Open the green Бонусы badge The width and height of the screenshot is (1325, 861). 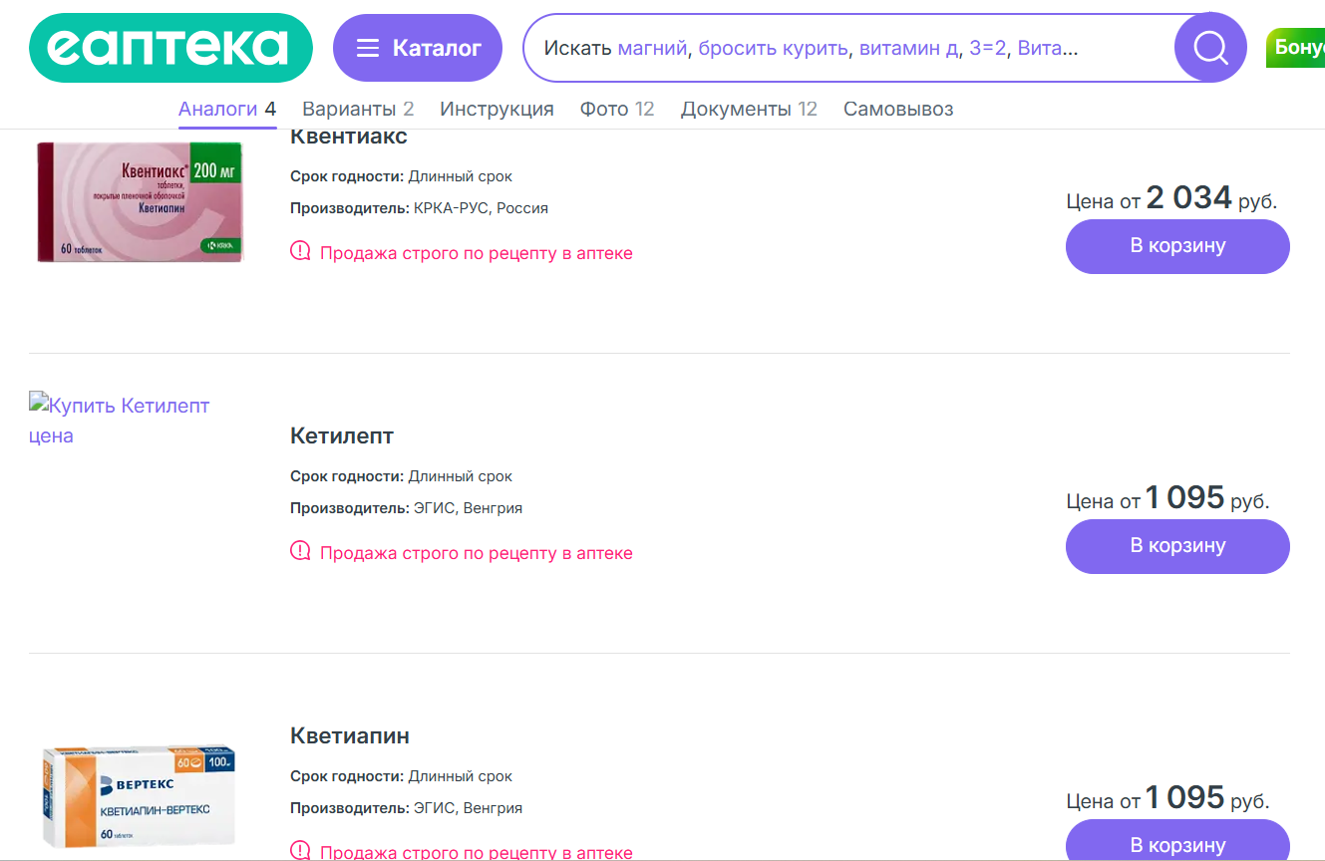[x=1298, y=48]
